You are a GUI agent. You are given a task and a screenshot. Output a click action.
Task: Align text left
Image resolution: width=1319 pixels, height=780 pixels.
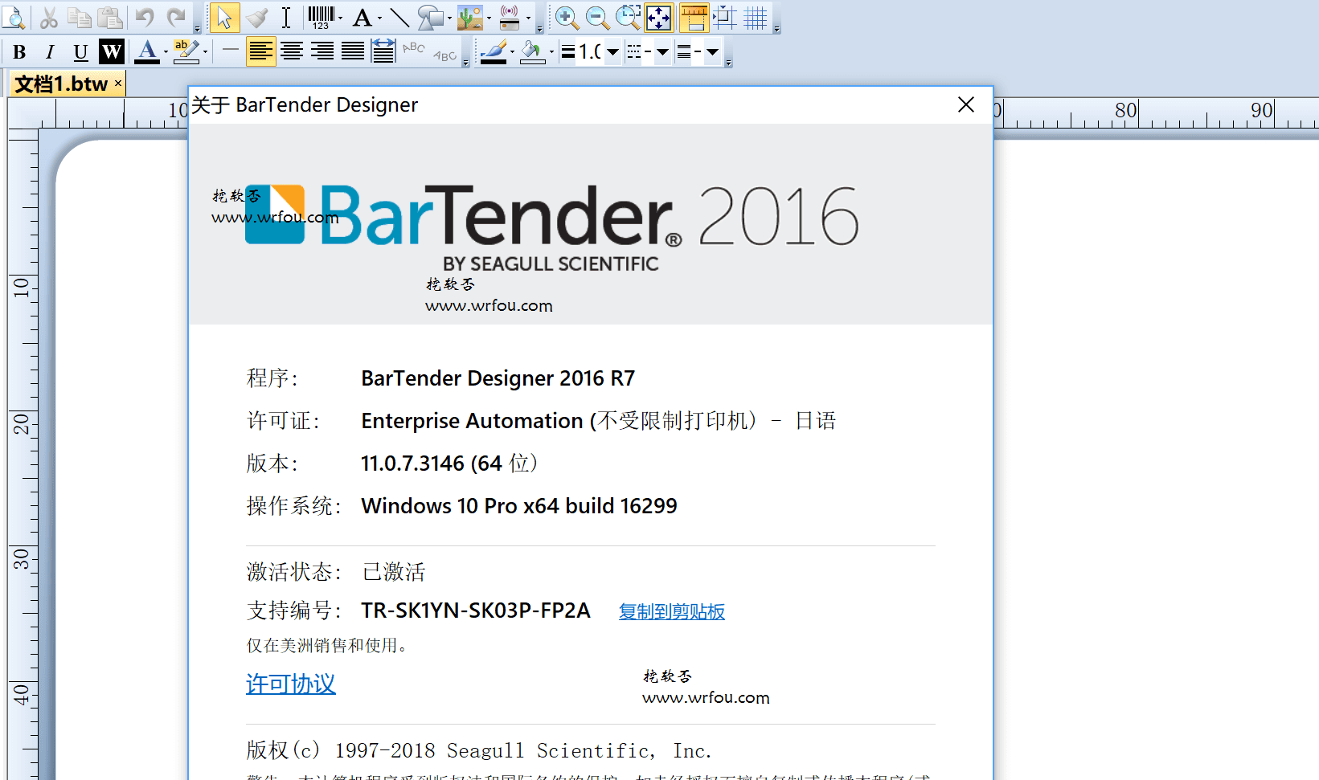(260, 51)
